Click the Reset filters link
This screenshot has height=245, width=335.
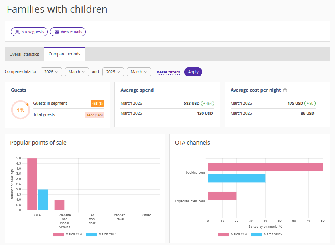pos(168,72)
